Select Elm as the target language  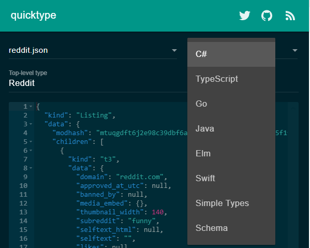tap(231, 154)
